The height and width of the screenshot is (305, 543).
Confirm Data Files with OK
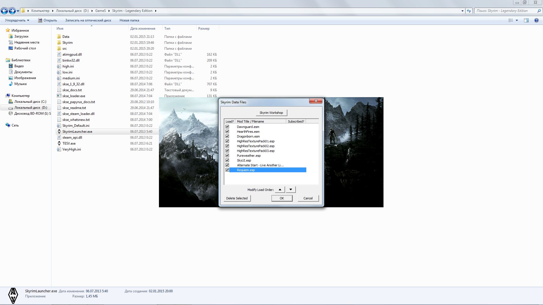pos(282,198)
